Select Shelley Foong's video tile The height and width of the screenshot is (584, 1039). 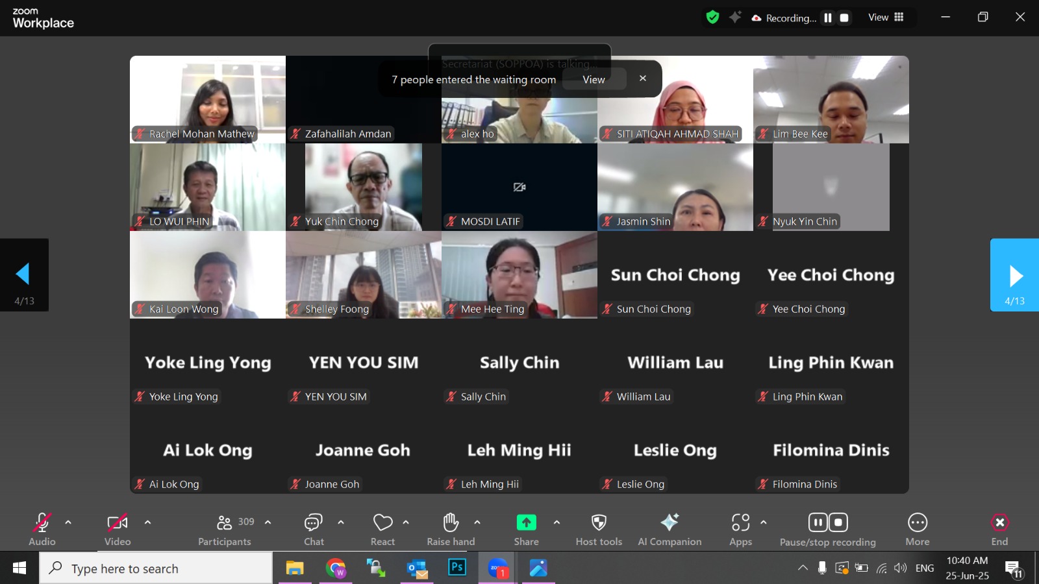(x=364, y=274)
